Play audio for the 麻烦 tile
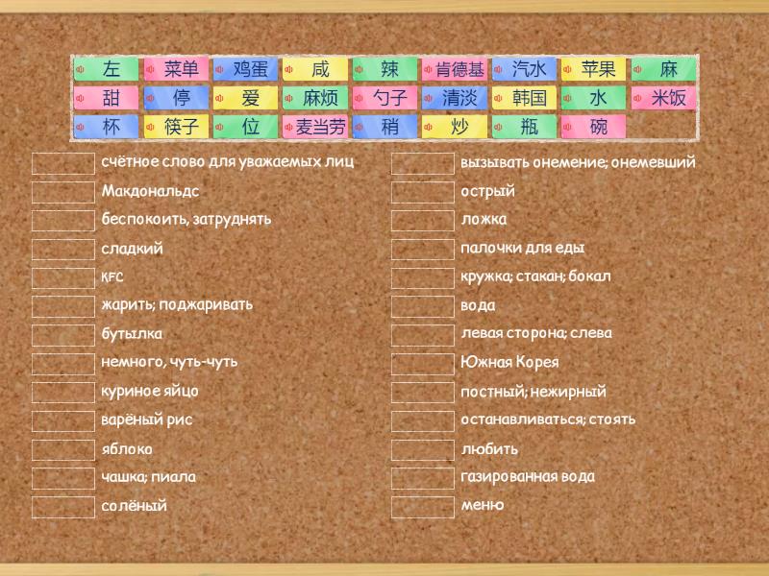Viewport: 769px width, 576px height. pyautogui.click(x=289, y=99)
